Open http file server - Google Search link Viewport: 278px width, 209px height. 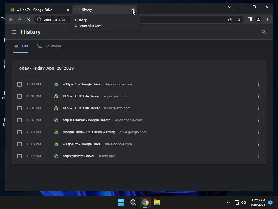point(87,120)
